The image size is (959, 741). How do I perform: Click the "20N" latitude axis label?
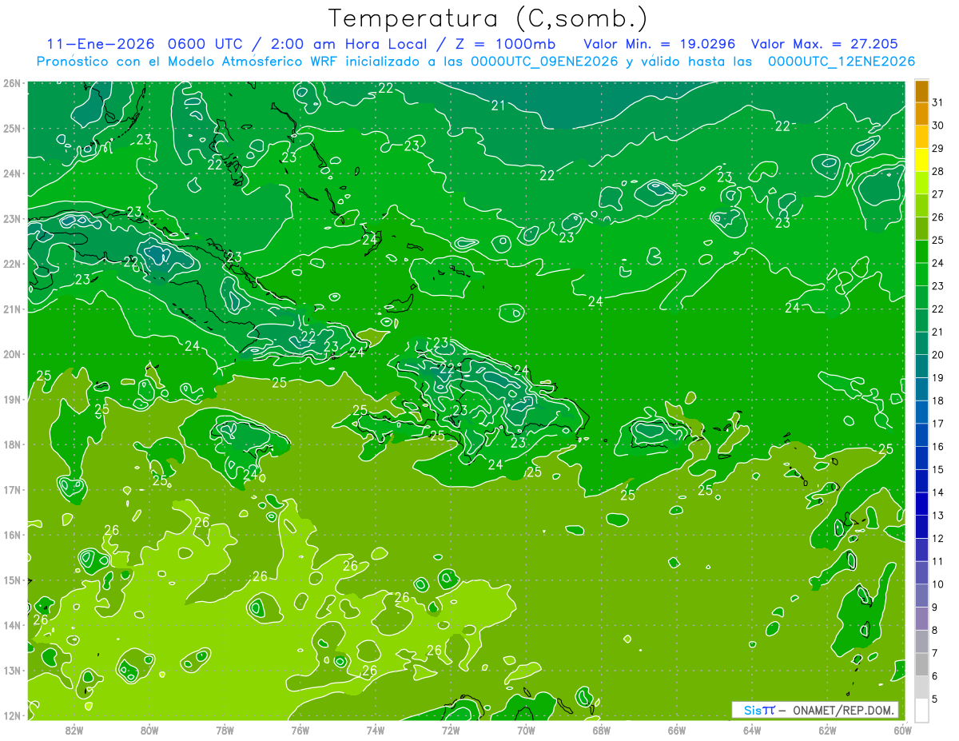pyautogui.click(x=12, y=354)
